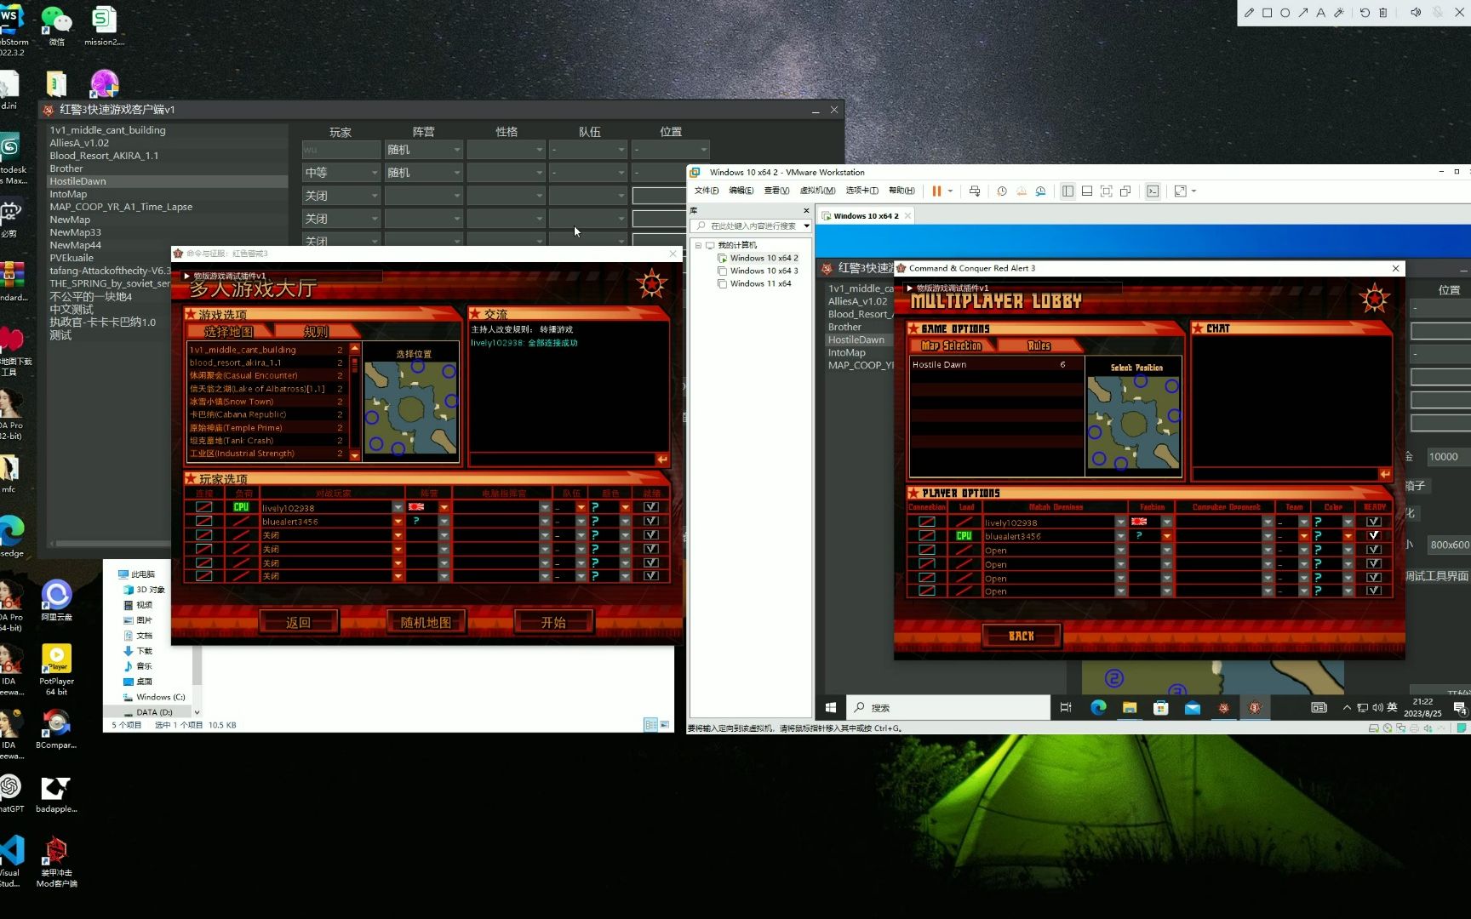Open Mail app in the VM taskbar
The width and height of the screenshot is (1471, 919).
click(1193, 707)
